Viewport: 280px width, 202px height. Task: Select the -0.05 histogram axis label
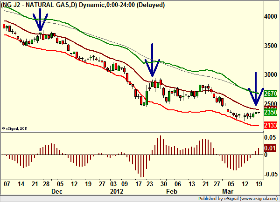coord(271,175)
